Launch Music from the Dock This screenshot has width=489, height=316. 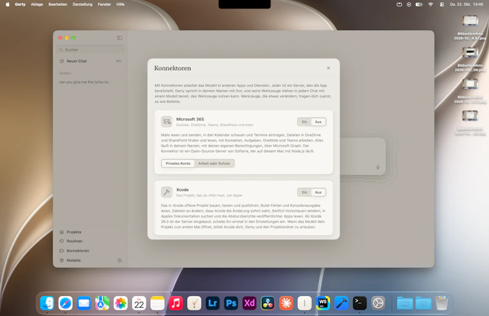pos(176,303)
